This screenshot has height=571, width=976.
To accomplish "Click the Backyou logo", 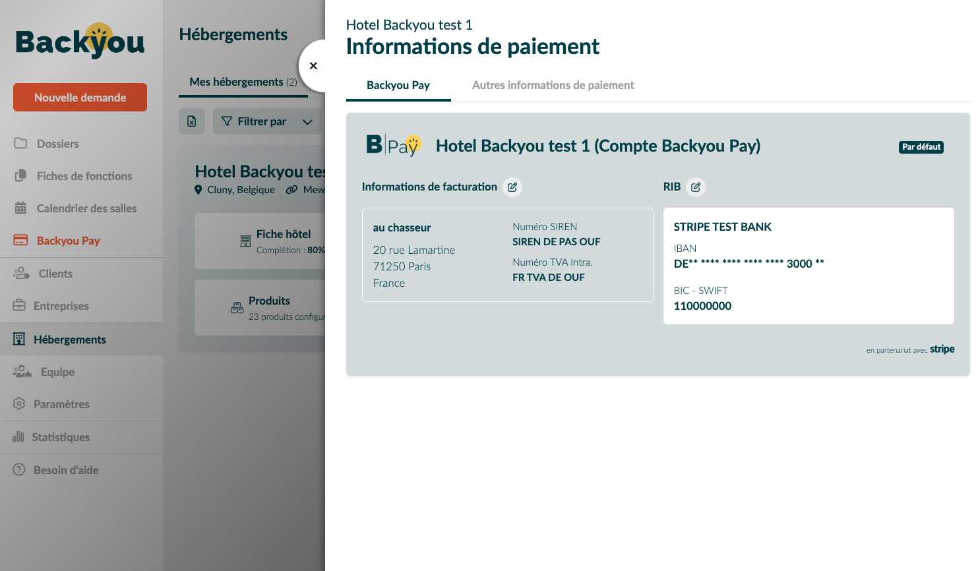I will pyautogui.click(x=80, y=41).
